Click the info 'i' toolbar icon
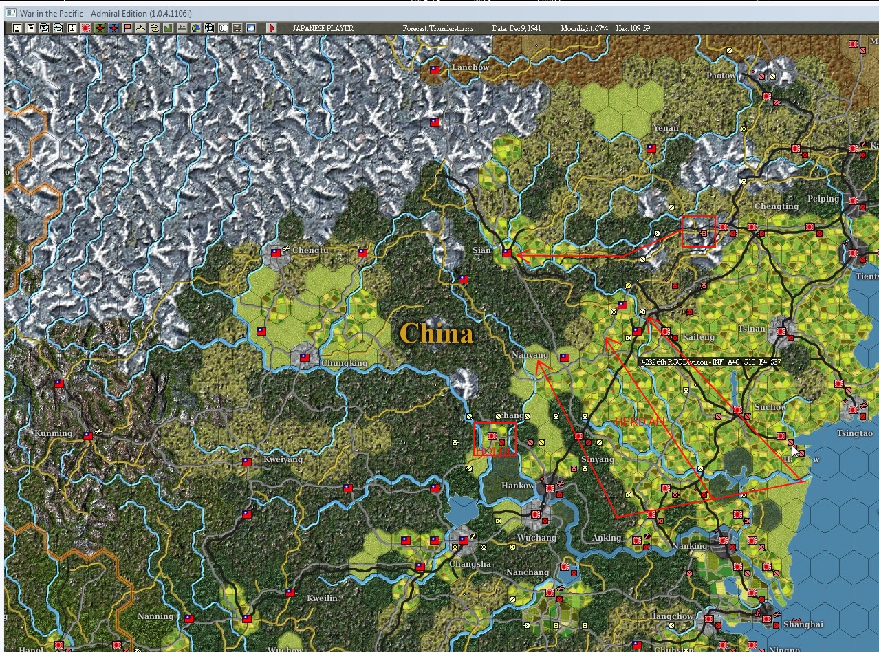Viewport: 879px width, 652px height. (x=72, y=28)
